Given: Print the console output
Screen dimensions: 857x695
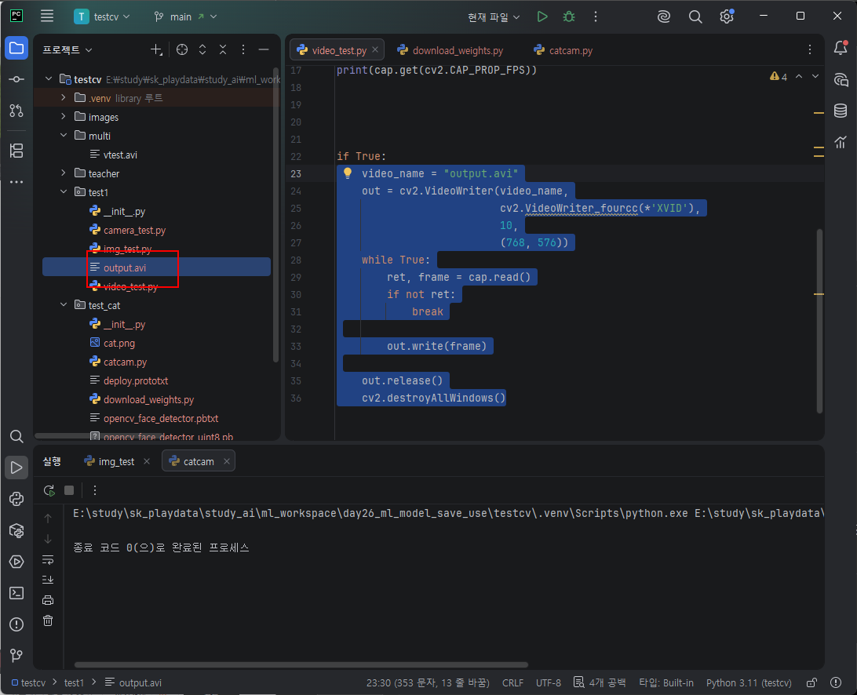Looking at the screenshot, I should coord(48,600).
